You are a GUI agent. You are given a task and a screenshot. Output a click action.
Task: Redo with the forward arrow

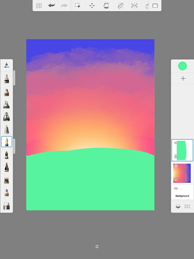point(64,6)
